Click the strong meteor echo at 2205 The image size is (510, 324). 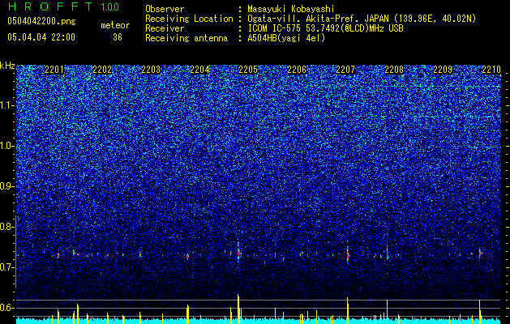[238, 253]
